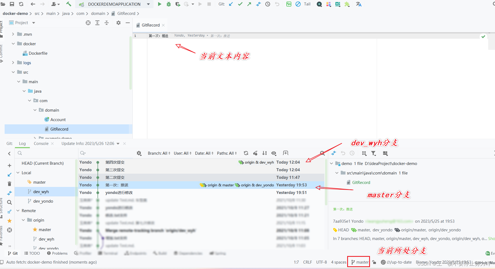Collapse the docker folder
The width and height of the screenshot is (495, 269).
[13, 44]
